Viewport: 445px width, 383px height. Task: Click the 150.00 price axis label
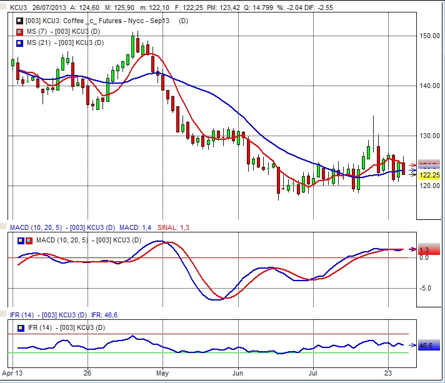[x=429, y=36]
